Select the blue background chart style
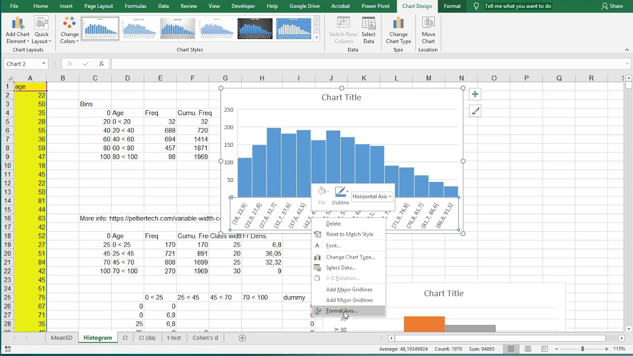The height and width of the screenshot is (356, 633). click(293, 29)
